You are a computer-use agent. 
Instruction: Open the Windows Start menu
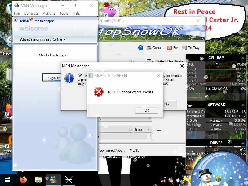[x=7, y=180]
